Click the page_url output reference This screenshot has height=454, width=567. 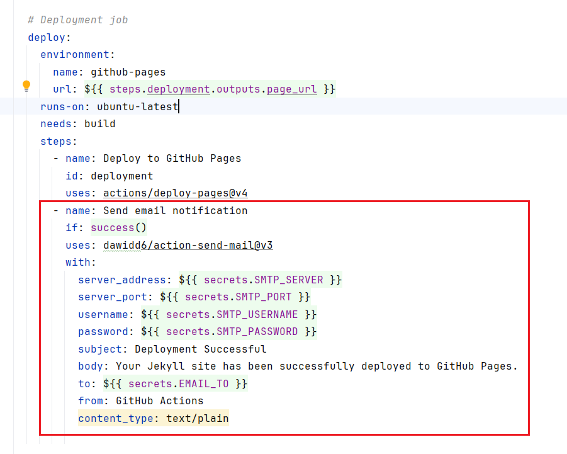292,89
